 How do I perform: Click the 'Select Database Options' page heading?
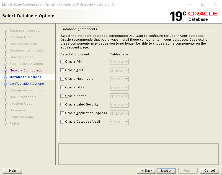coord(29,16)
